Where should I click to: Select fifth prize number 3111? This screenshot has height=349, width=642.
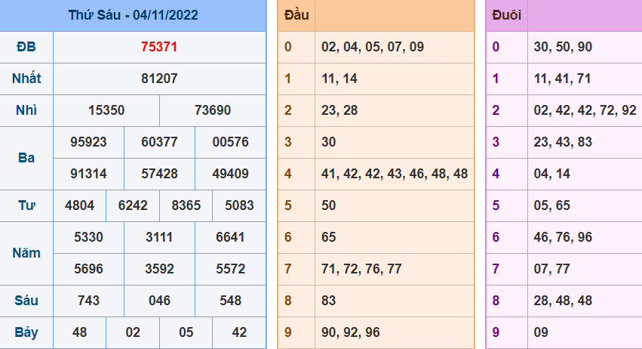point(159,237)
